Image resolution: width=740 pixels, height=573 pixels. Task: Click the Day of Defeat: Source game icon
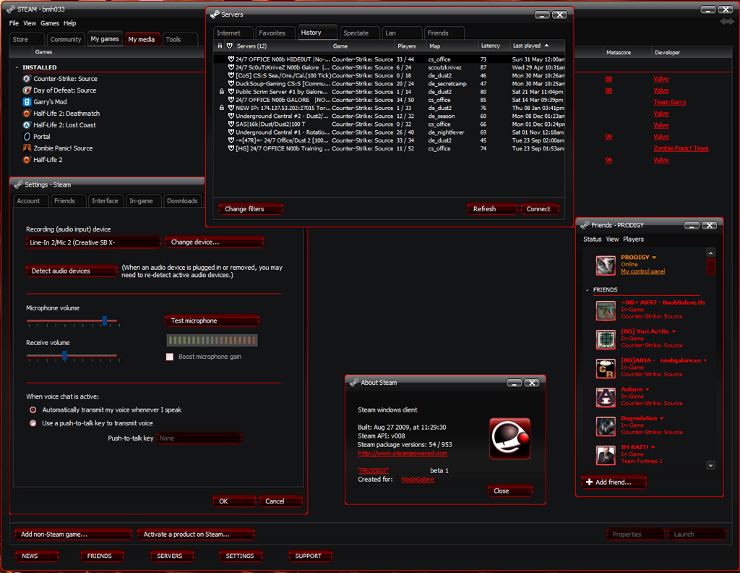pos(27,90)
